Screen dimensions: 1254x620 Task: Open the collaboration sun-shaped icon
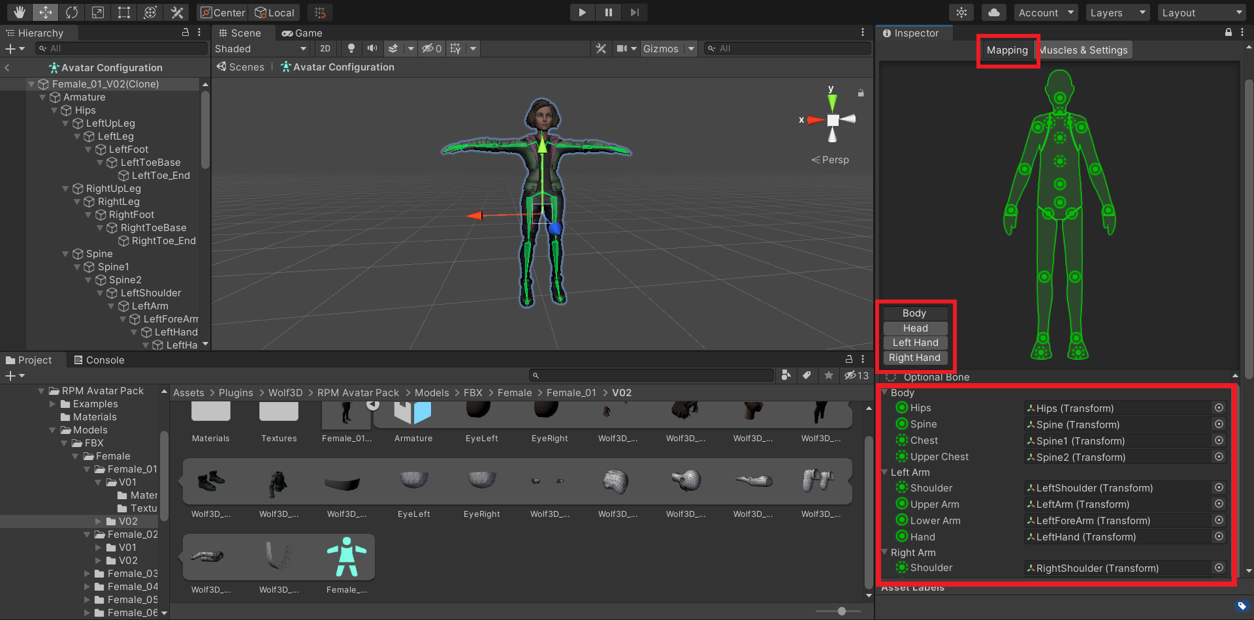coord(961,12)
